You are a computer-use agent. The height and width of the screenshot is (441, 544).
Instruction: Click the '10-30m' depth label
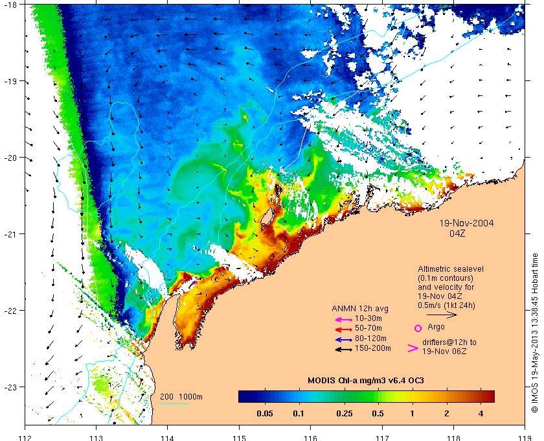pyautogui.click(x=368, y=318)
